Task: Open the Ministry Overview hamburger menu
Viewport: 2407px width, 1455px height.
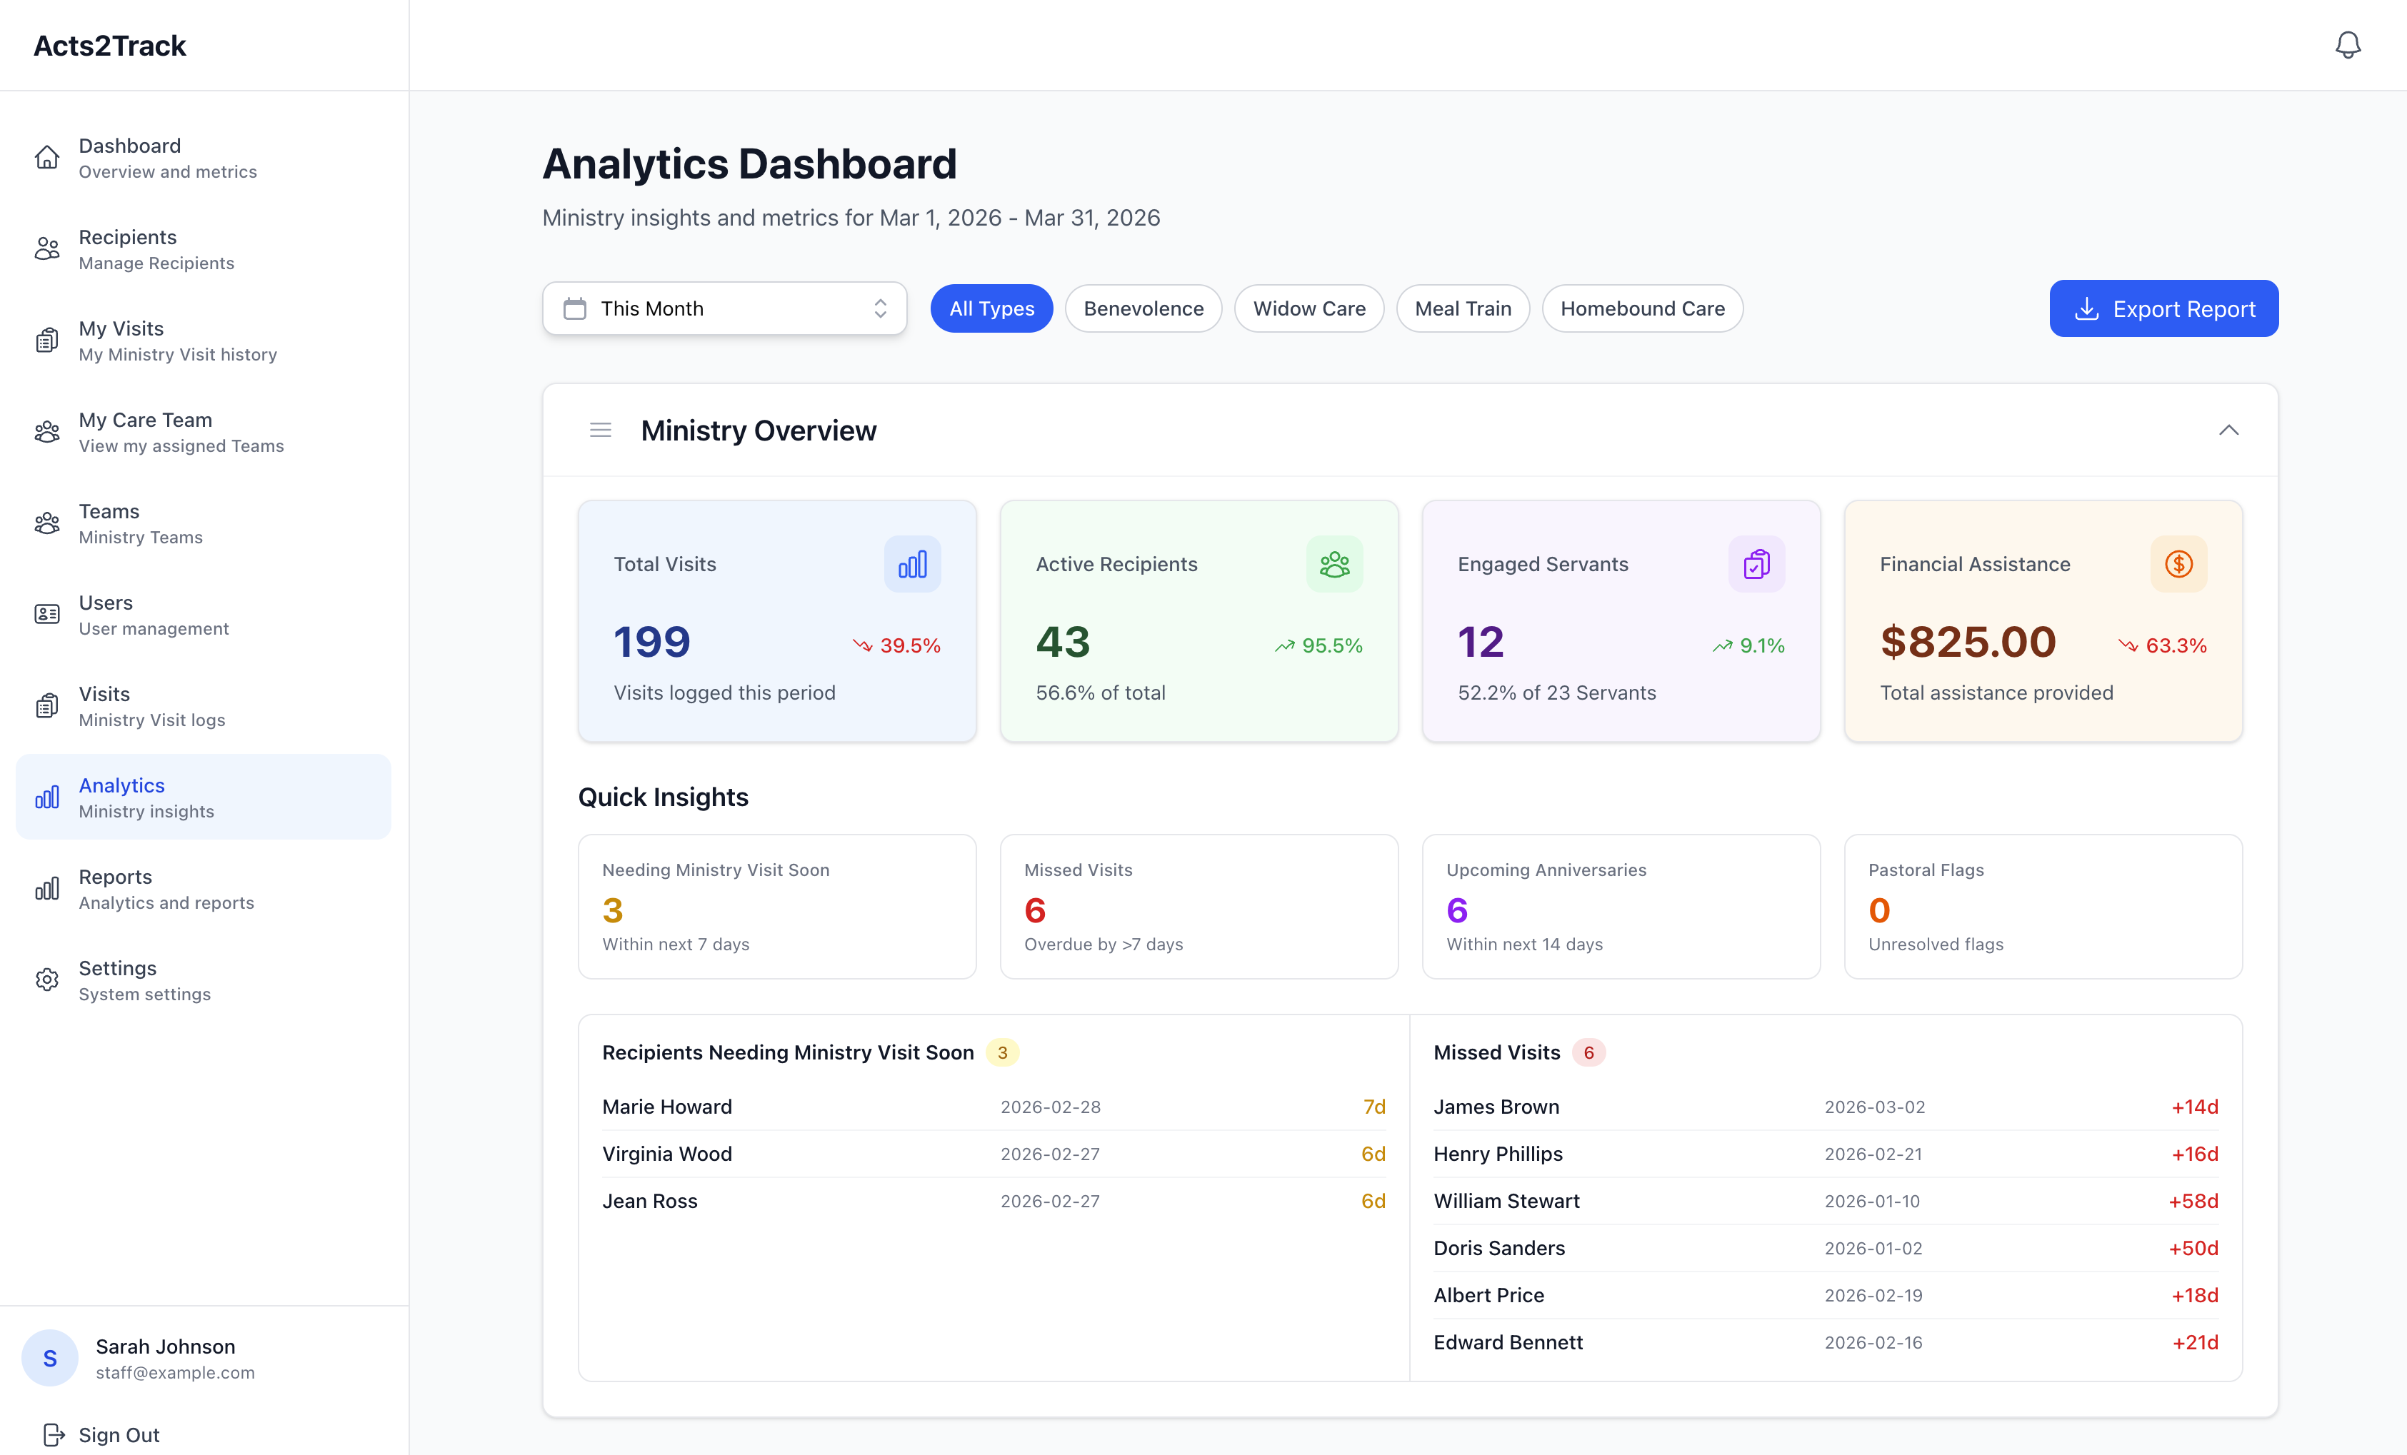Action: tap(600, 428)
